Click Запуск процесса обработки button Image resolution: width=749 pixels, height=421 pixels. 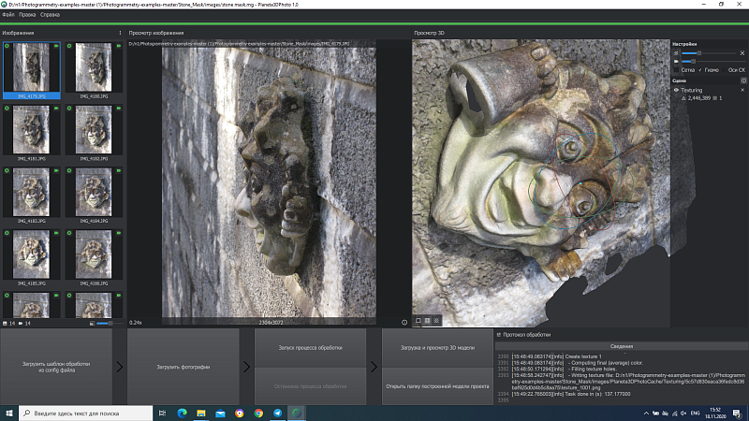311,347
